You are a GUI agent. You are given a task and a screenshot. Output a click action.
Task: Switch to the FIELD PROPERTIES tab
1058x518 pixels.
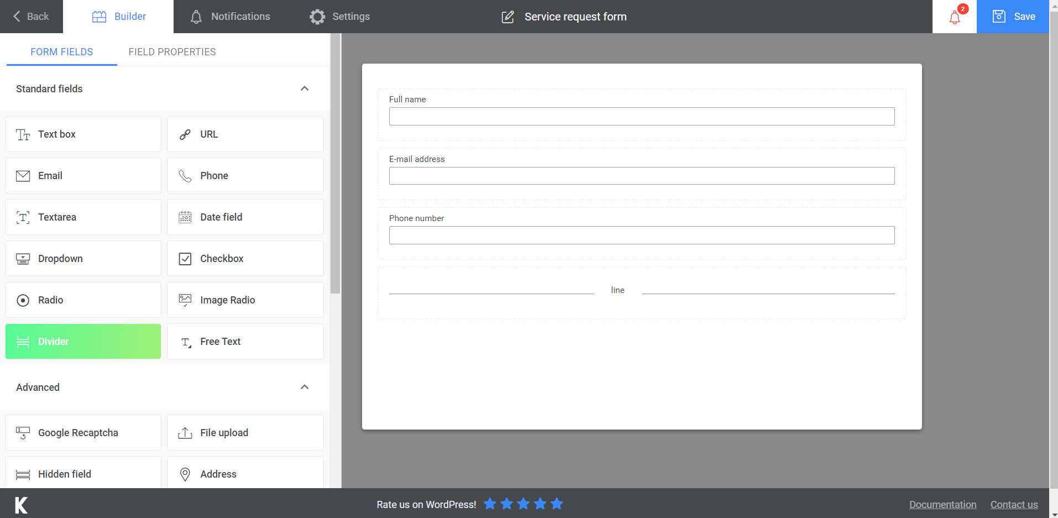172,51
